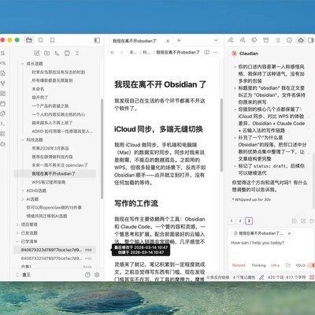Toggle the YOLO mode switch

pos(311,265)
